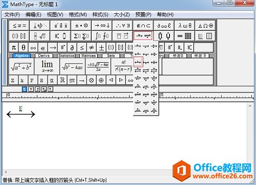The image size is (256, 185).
Task: Insert the less-than-or-equal ≤ symbol from small bar
Action: pyautogui.click(x=82, y=47)
